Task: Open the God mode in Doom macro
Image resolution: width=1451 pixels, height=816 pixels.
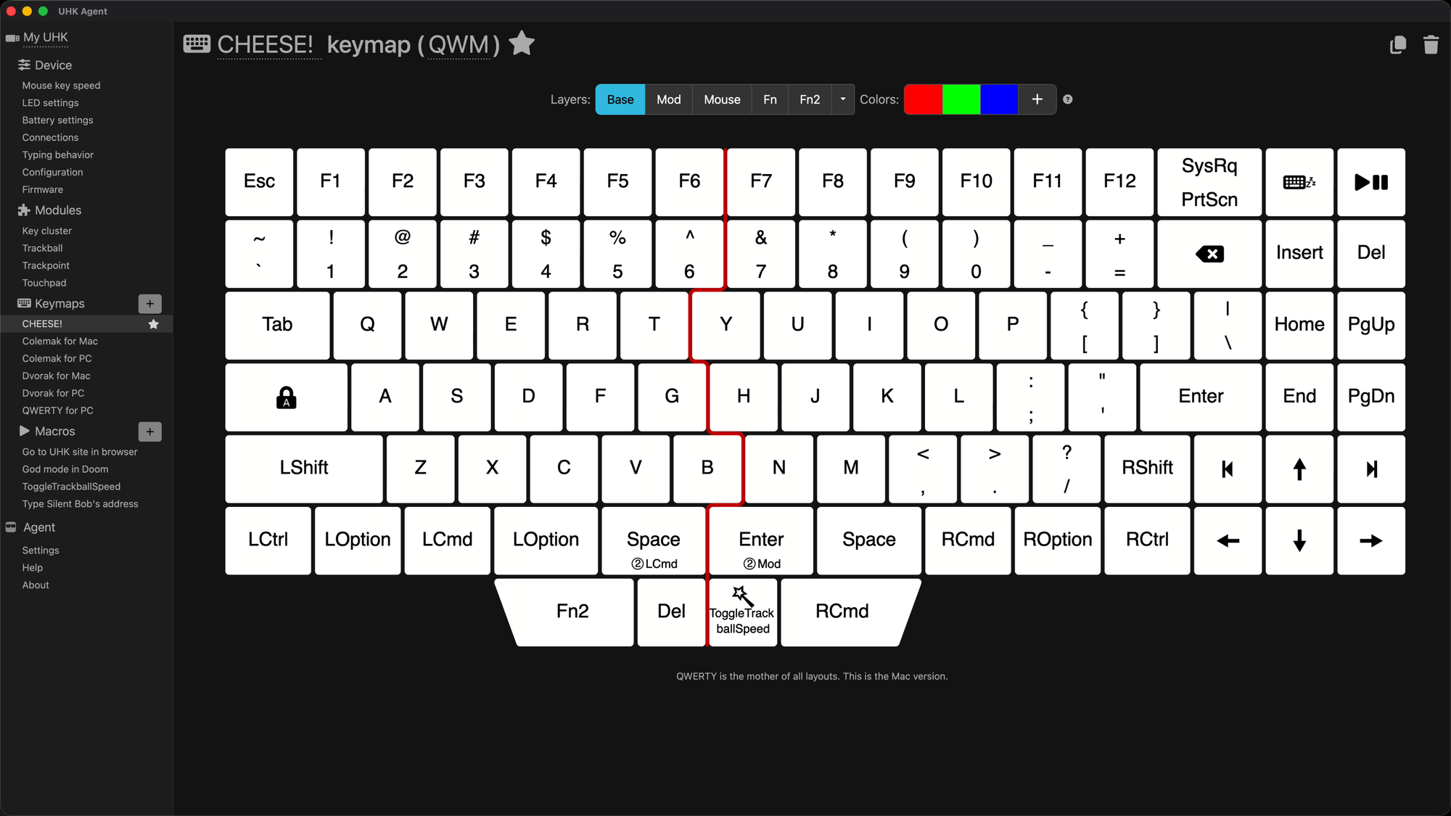Action: click(65, 469)
